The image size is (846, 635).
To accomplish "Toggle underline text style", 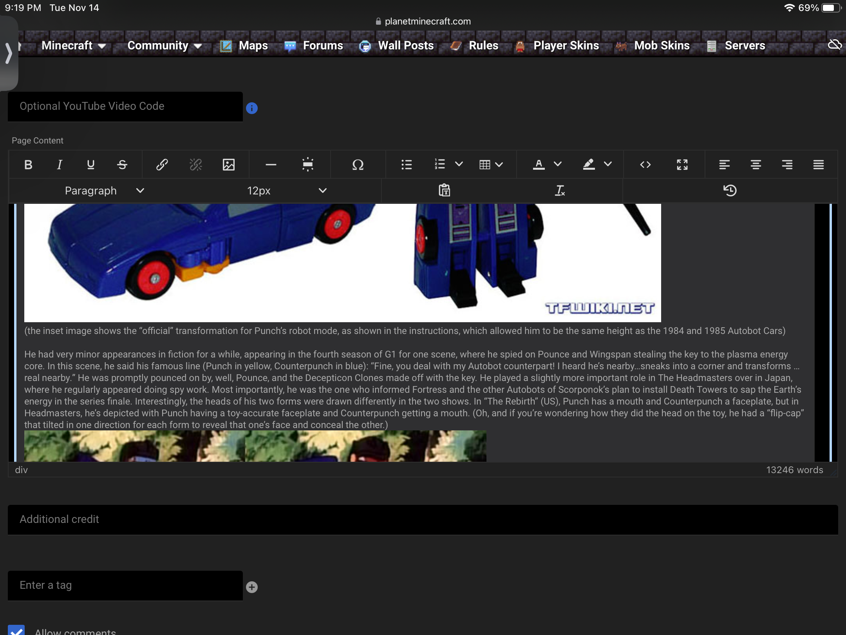I will (x=91, y=165).
